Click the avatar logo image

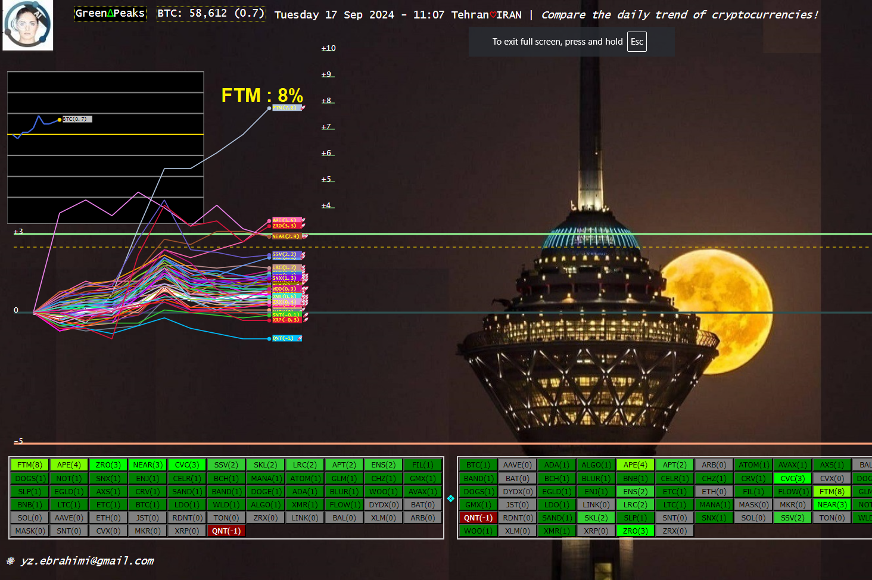(27, 25)
